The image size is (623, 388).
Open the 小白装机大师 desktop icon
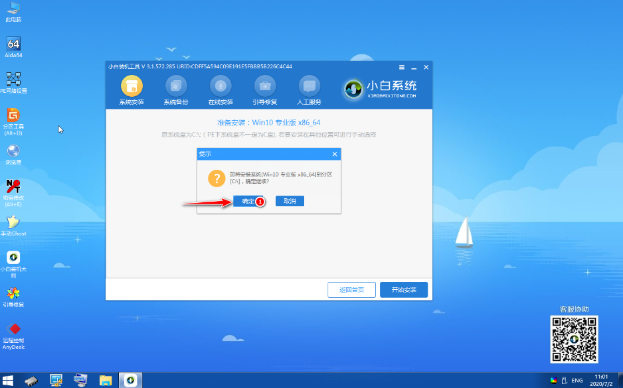(x=13, y=264)
